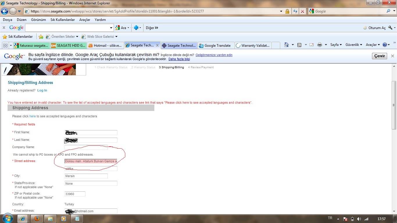Image resolution: width=397 pixels, height=223 pixels.
Task: Stop loading with the red X icon
Action: [x=303, y=11]
